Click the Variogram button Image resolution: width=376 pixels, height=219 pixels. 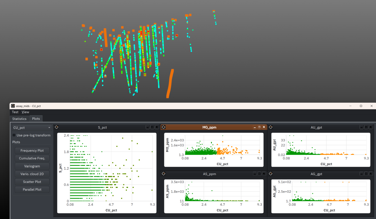(32, 166)
